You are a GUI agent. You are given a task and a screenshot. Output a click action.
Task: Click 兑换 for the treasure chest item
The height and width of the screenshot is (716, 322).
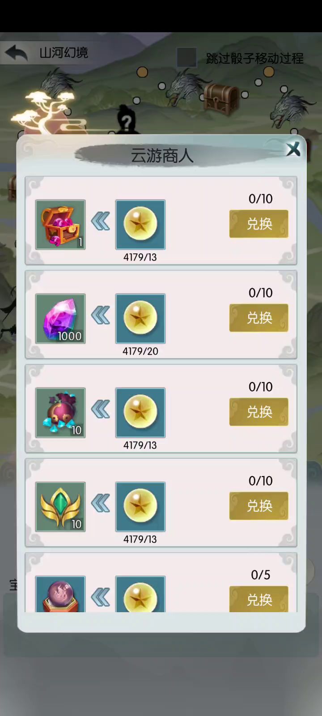click(259, 224)
